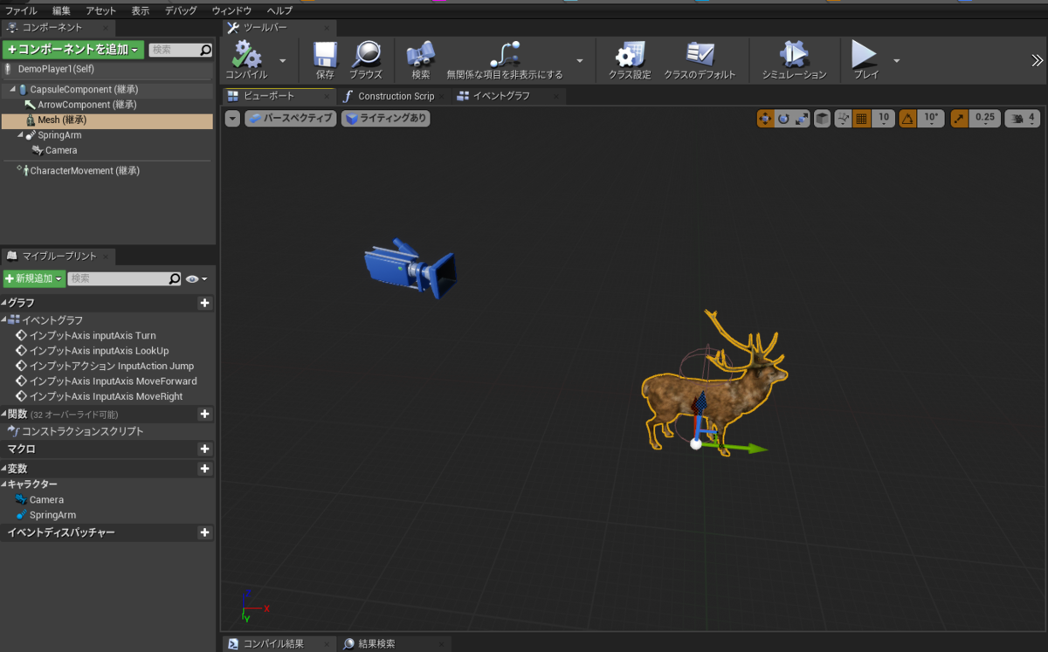Screen dimensions: 1048x652
Task: Select the translate gizmo mode icon
Action: click(x=765, y=118)
